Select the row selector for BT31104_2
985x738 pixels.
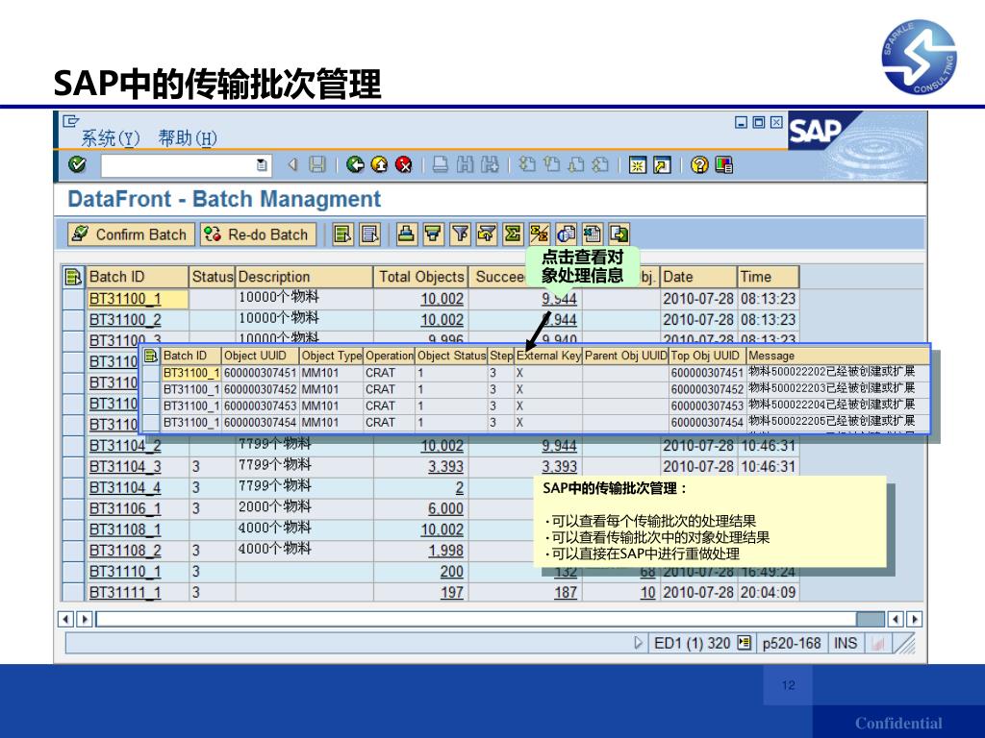73,446
